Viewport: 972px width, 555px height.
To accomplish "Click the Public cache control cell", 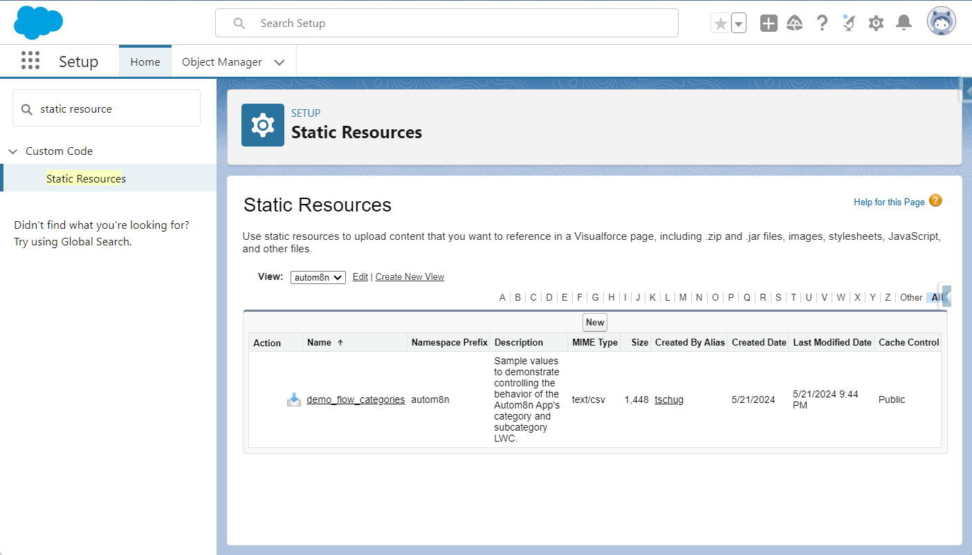I will point(892,399).
